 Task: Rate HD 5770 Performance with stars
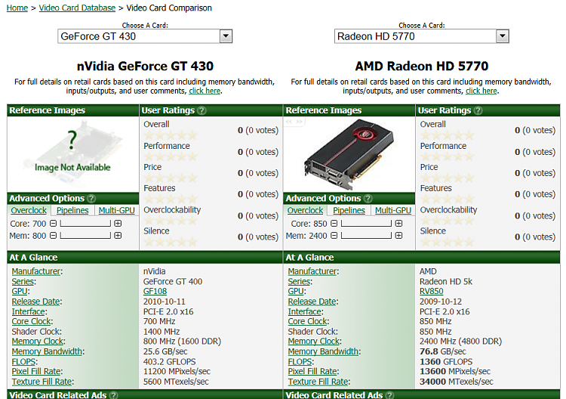447,157
